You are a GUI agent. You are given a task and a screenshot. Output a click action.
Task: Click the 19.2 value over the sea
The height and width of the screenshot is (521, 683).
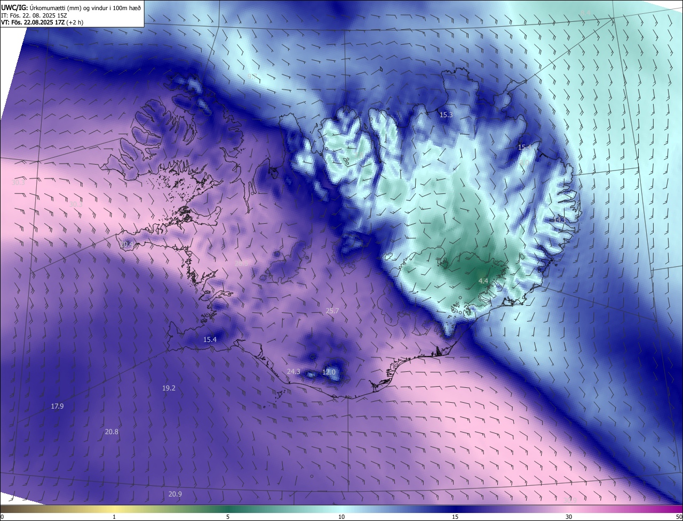(x=169, y=388)
